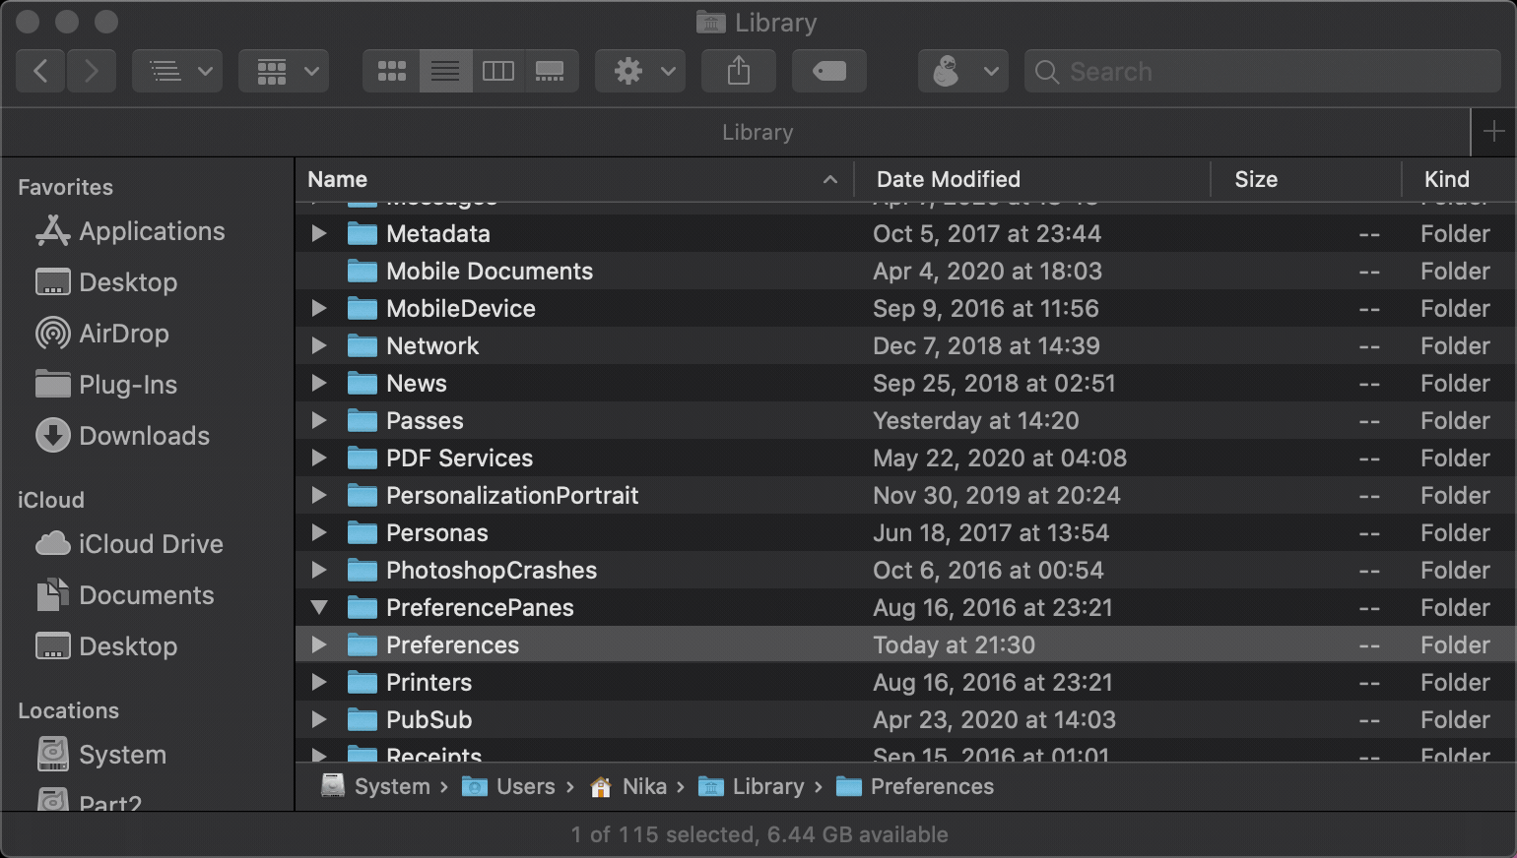Expand the Preferences folder disclosure triangle
This screenshot has height=858, width=1517.
point(319,645)
